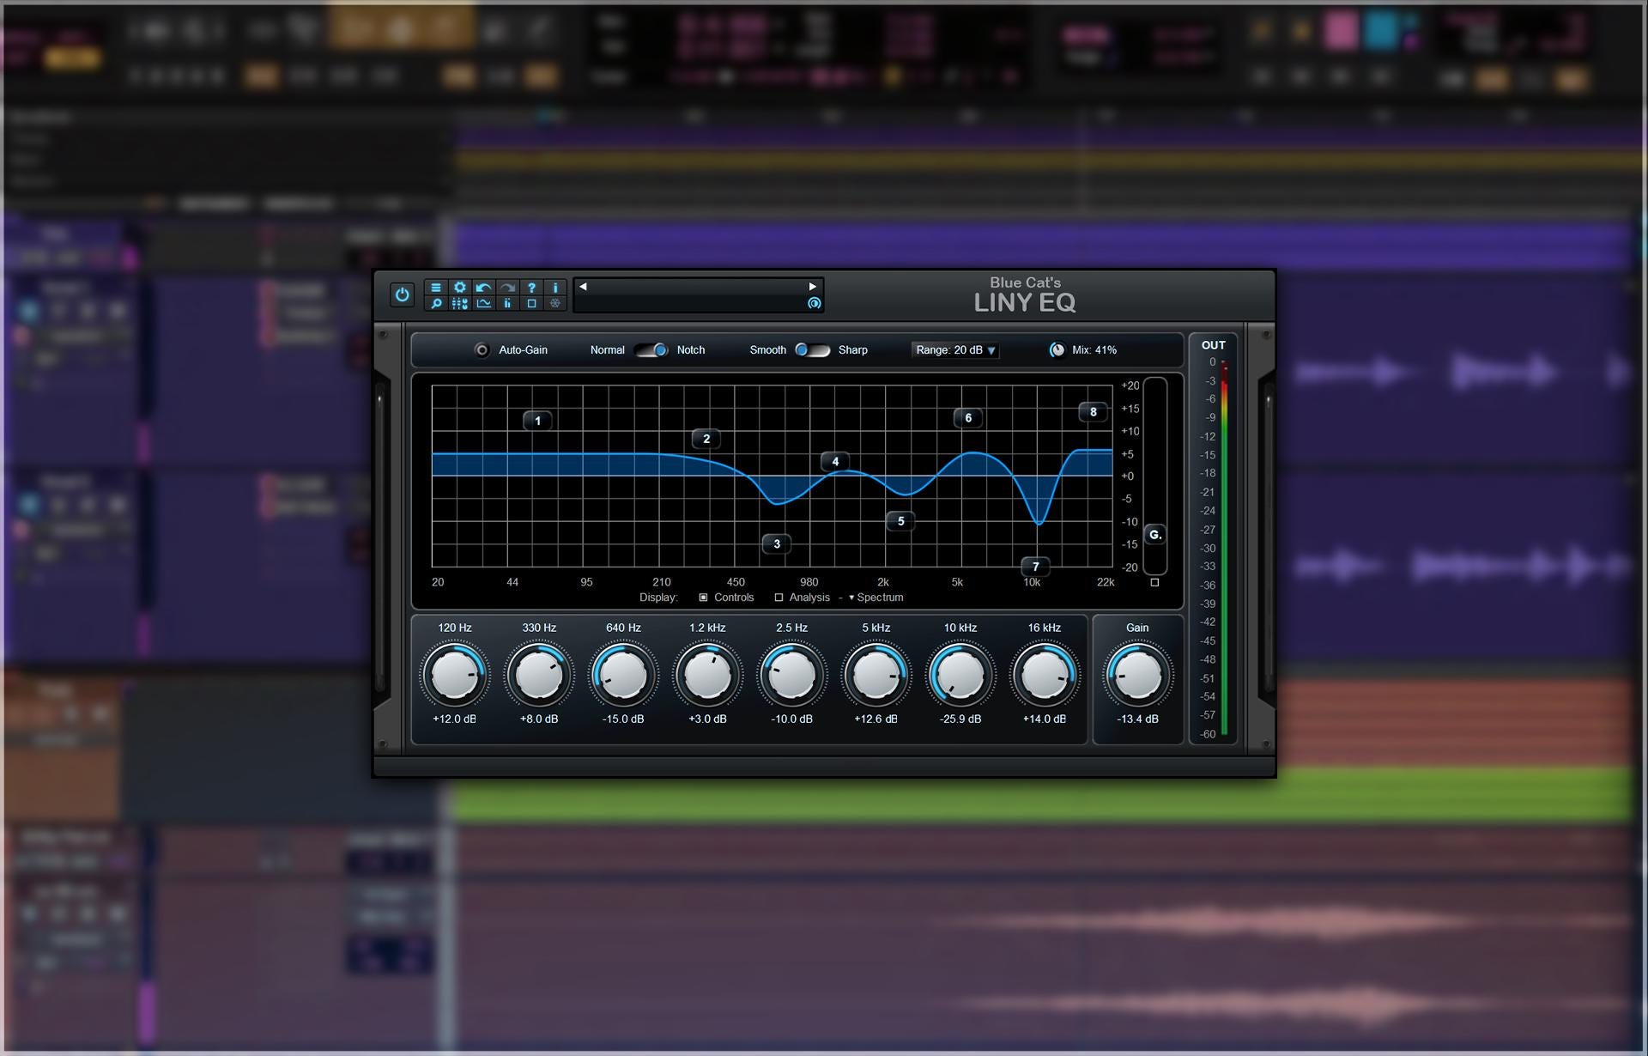The image size is (1648, 1056).
Task: Click the Blue Cat's LINY EQ title
Action: (x=1025, y=294)
